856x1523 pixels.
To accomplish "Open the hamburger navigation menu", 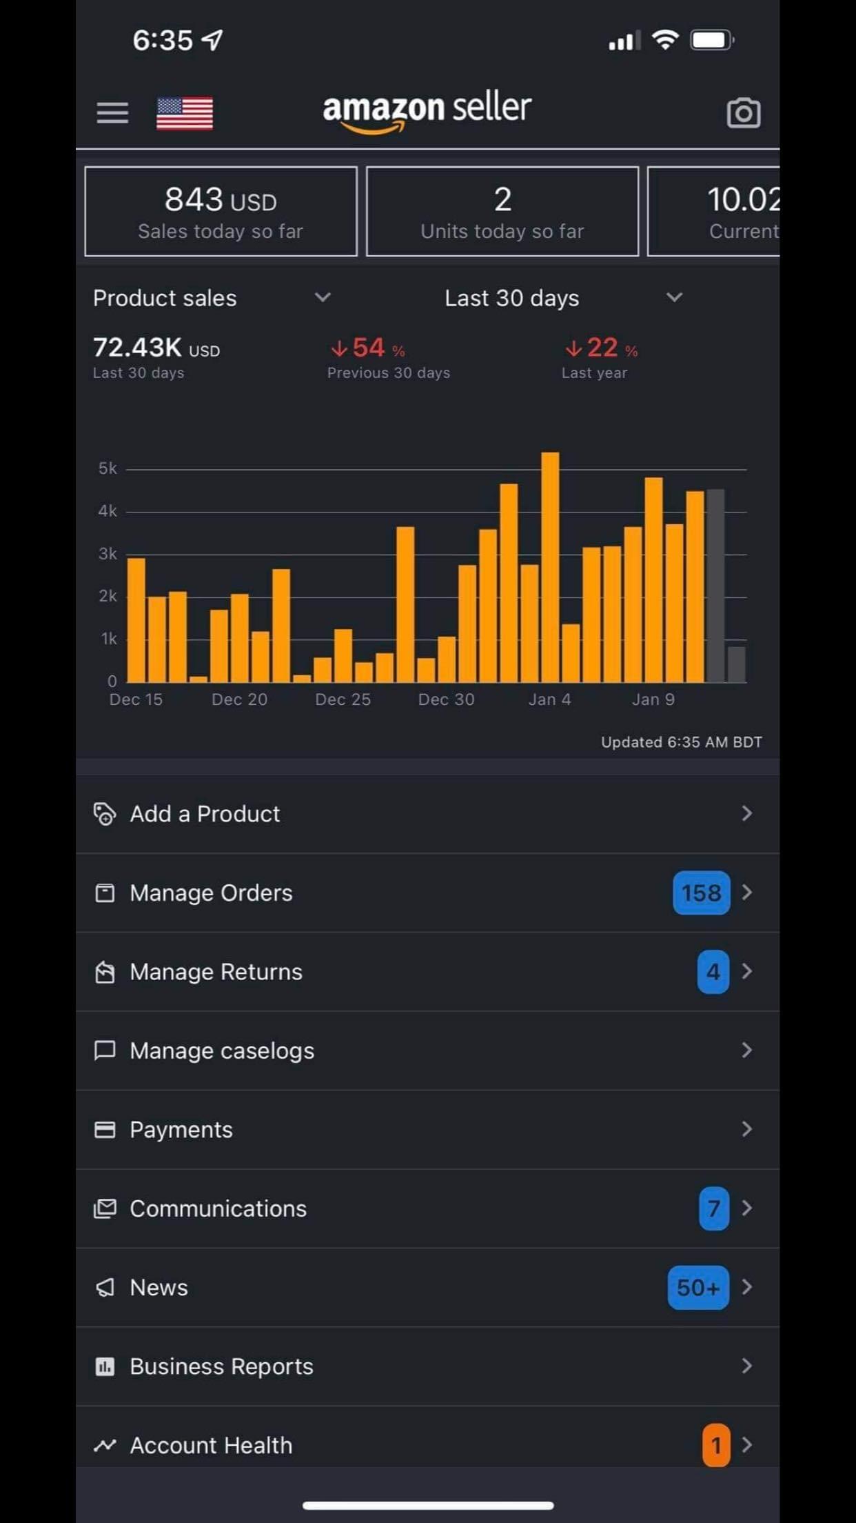I will 112,112.
